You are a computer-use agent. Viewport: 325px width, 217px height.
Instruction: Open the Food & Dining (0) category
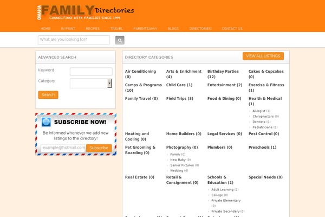click(x=224, y=98)
